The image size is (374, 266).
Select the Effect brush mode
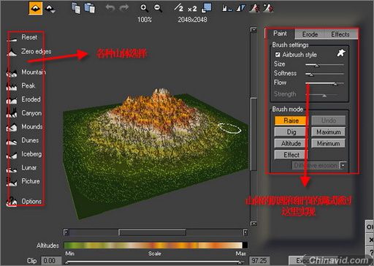(291, 155)
